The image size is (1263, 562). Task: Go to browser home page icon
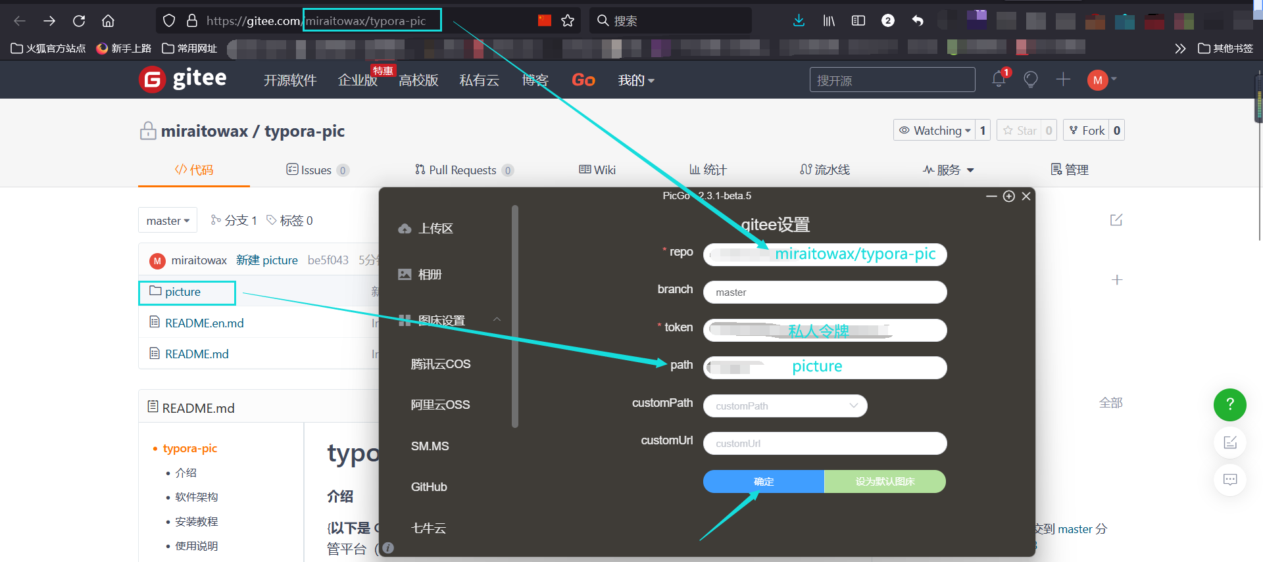(x=108, y=21)
